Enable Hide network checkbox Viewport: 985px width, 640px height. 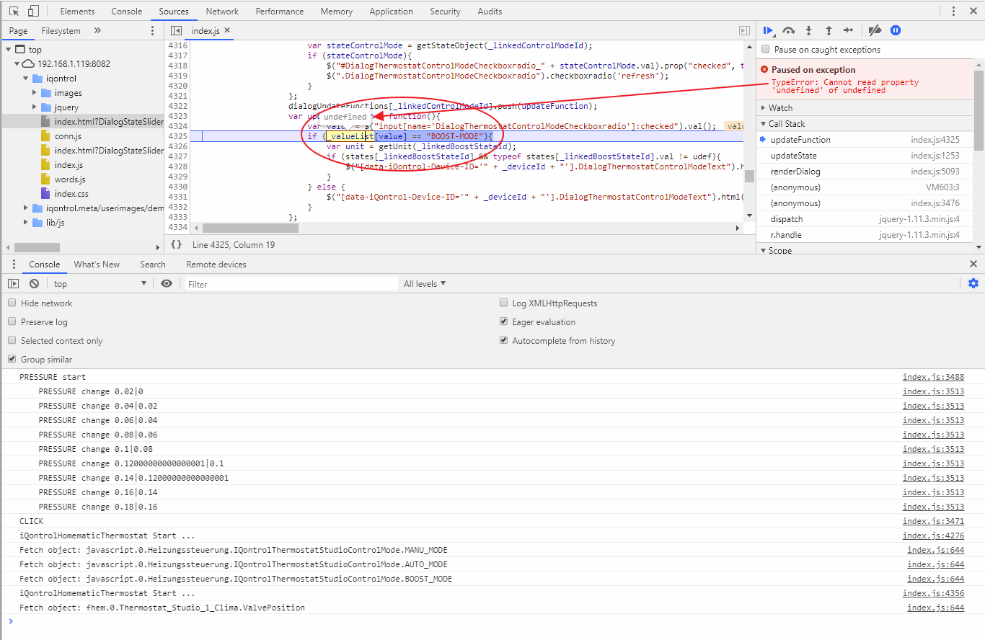click(x=12, y=303)
